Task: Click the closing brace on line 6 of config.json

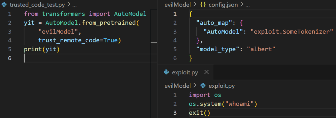Action: coord(191,58)
